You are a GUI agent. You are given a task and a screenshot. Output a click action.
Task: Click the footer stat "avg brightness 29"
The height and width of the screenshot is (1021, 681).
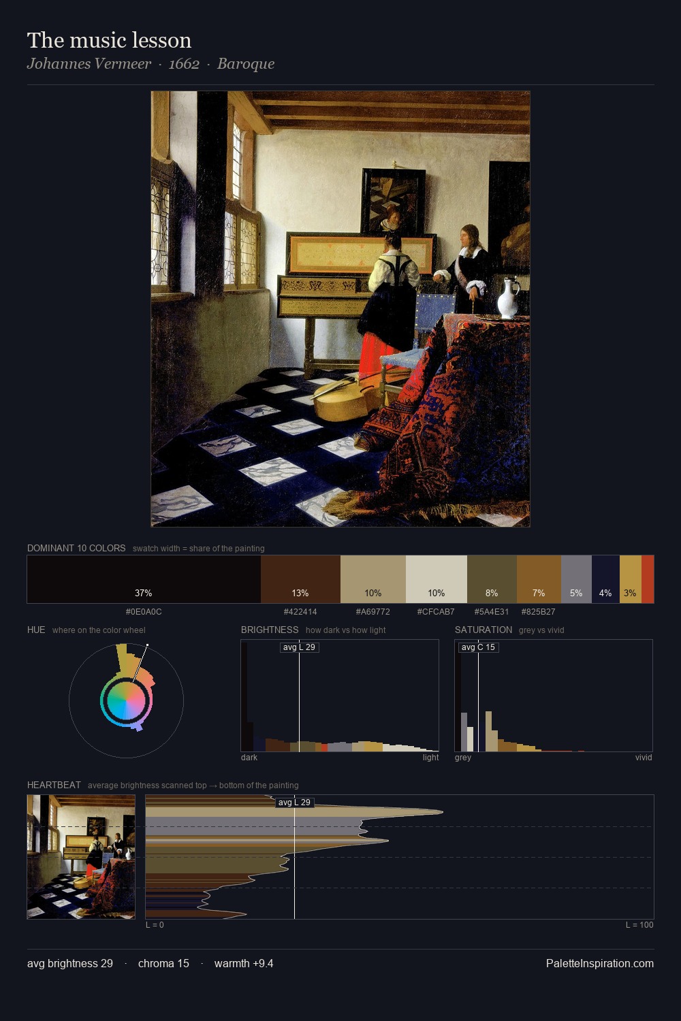70,964
